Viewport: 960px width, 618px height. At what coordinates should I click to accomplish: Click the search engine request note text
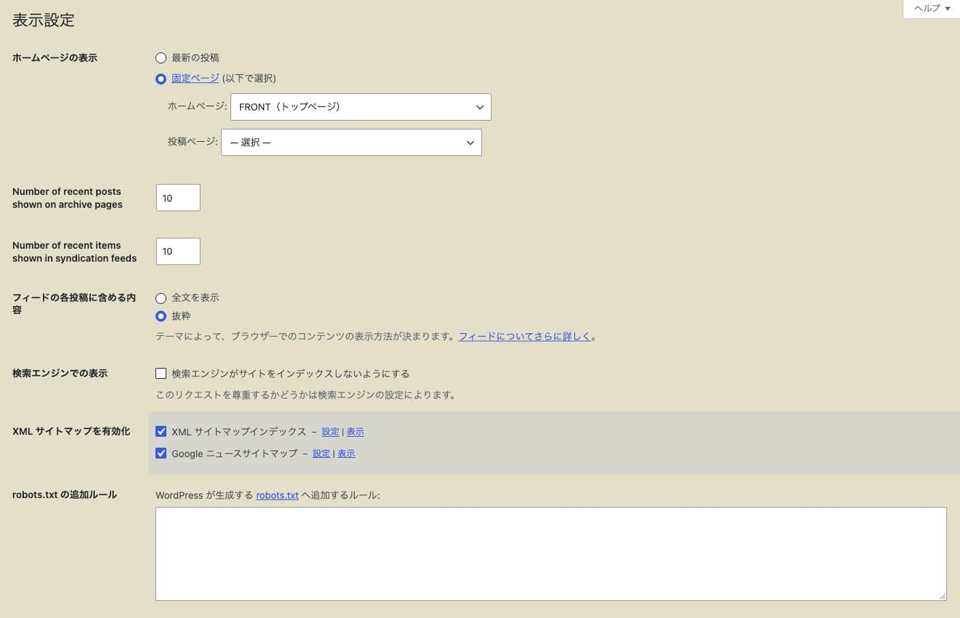point(307,395)
